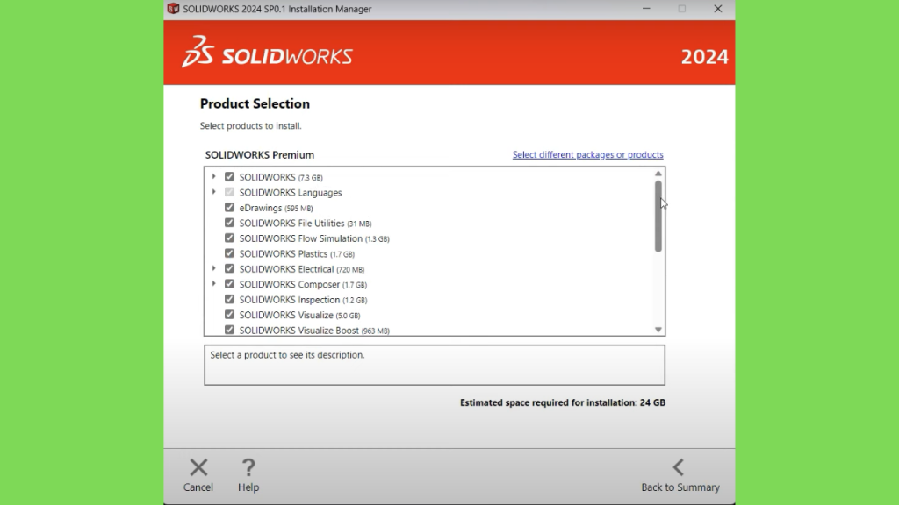The image size is (899, 505).
Task: Click the product list scroll down arrow
Action: 658,330
